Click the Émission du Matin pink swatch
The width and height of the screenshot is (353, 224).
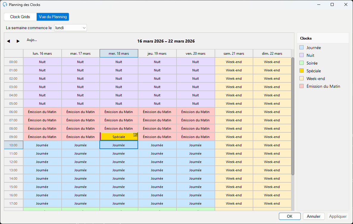point(302,86)
